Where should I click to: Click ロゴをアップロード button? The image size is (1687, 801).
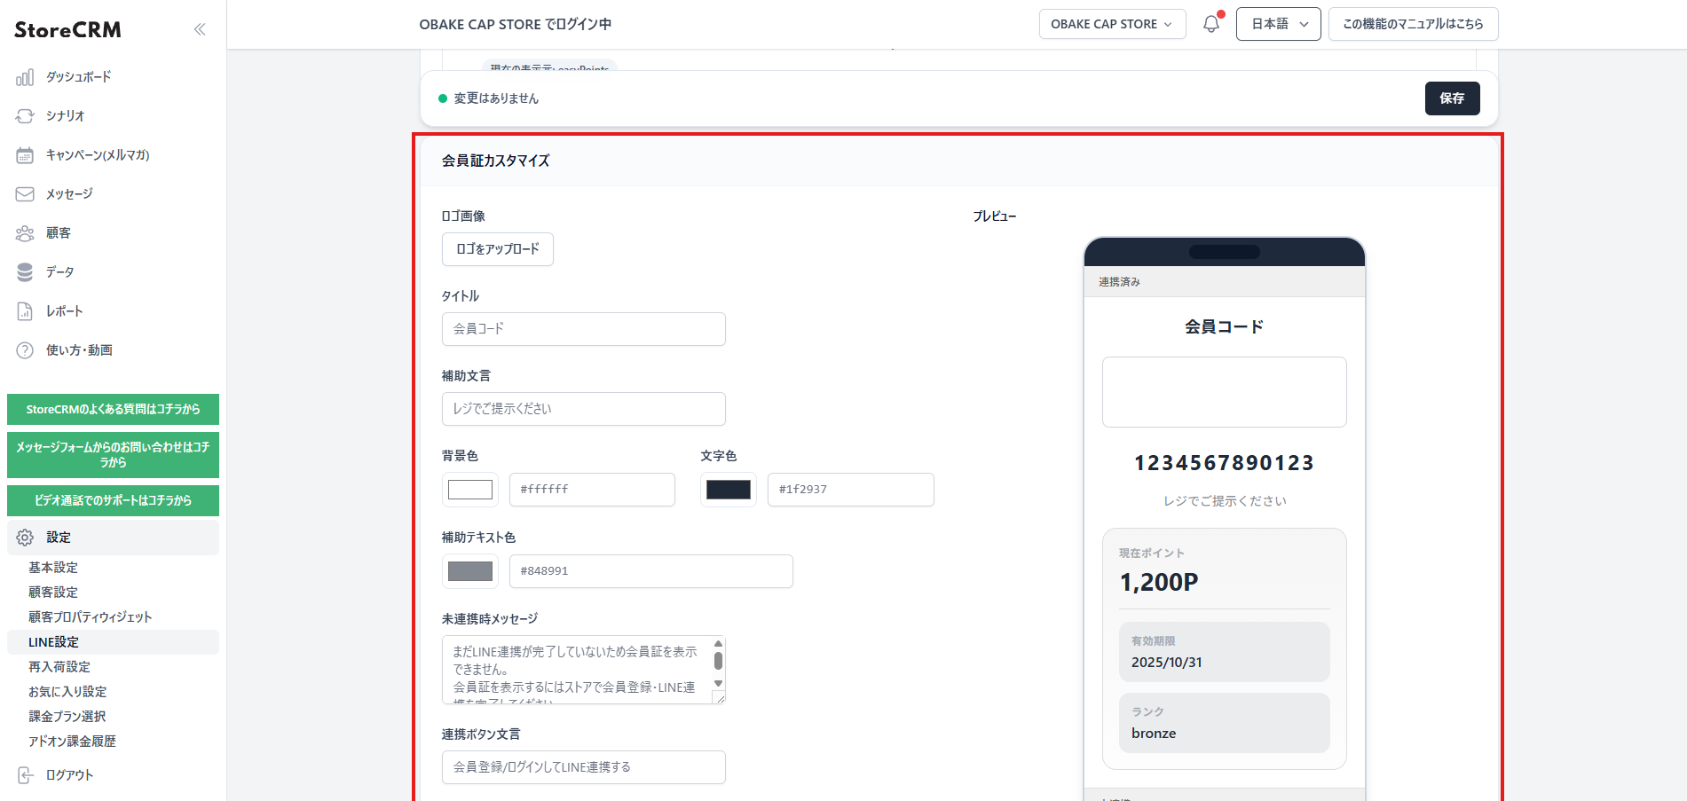coord(498,249)
